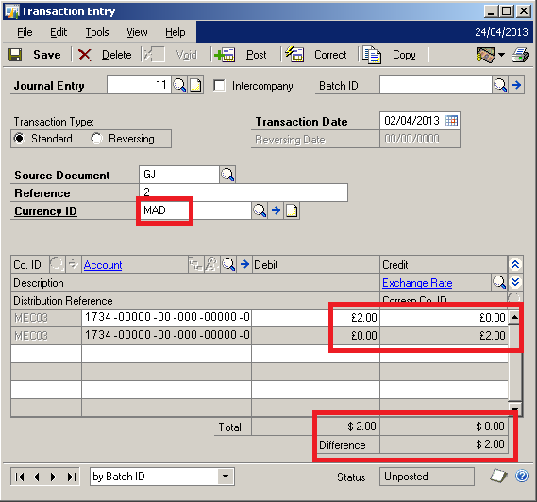Click the Unposted status field
The height and width of the screenshot is (502, 537).
pyautogui.click(x=427, y=477)
